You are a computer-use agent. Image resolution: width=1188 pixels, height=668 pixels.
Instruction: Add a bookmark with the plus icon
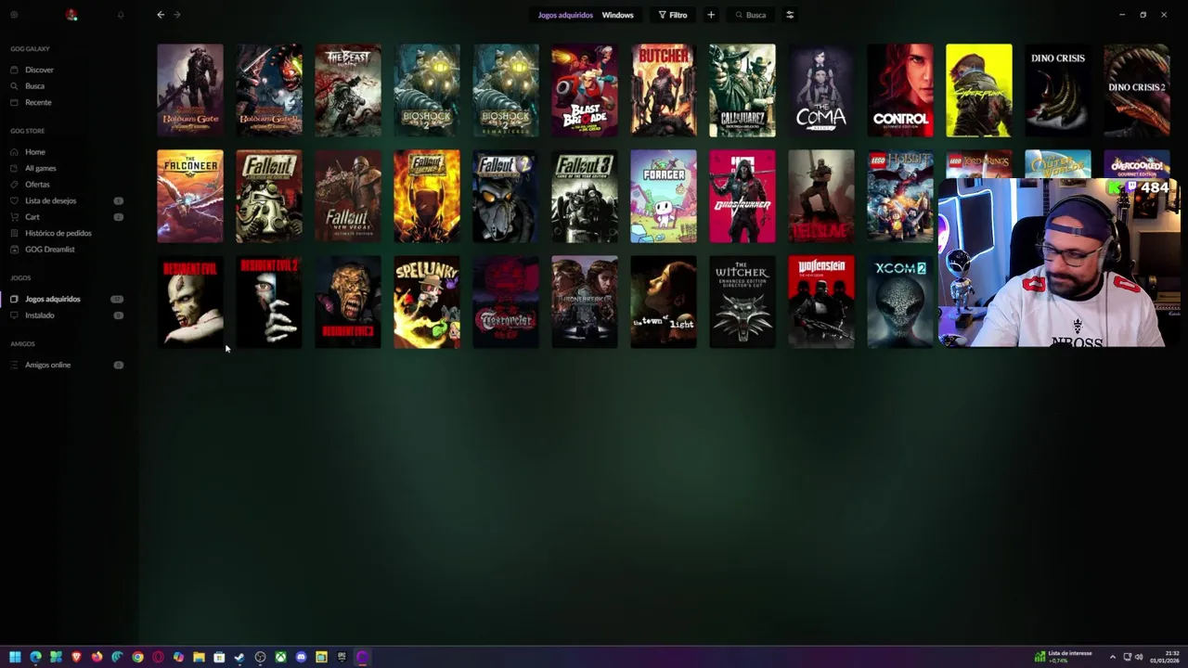pos(711,15)
